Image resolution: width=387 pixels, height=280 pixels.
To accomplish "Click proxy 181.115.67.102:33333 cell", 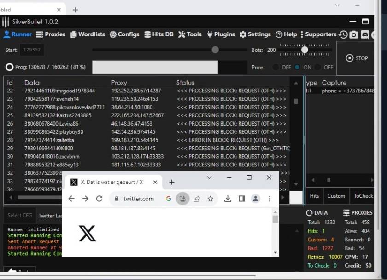I will coord(136,165).
